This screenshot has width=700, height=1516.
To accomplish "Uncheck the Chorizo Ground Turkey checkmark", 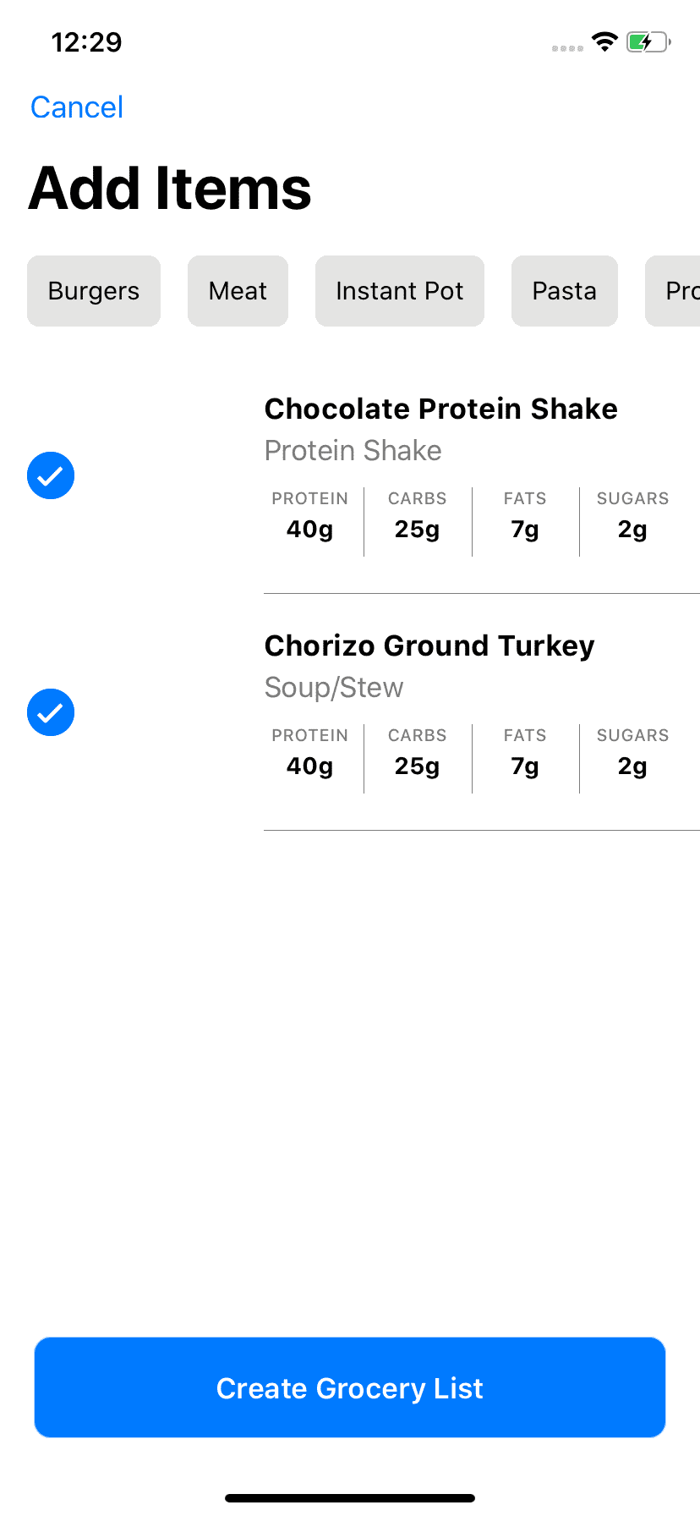I will [x=51, y=712].
